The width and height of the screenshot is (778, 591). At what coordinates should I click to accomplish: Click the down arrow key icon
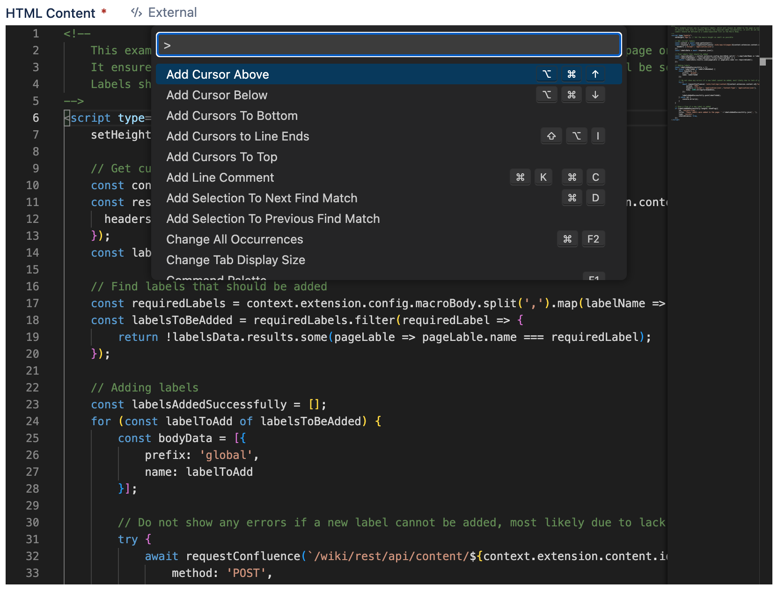pyautogui.click(x=595, y=95)
